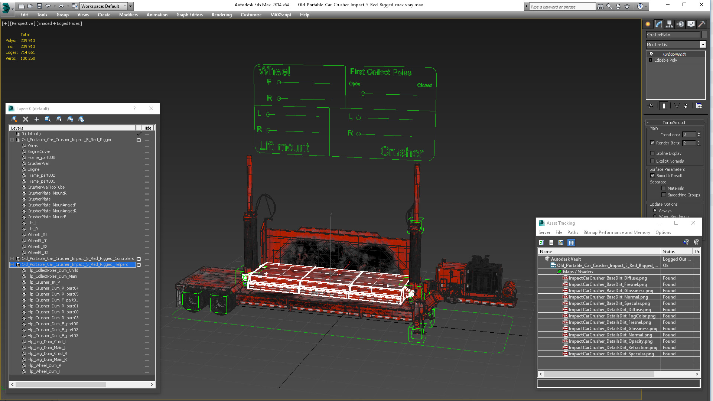Open the Rendering menu

(221, 15)
